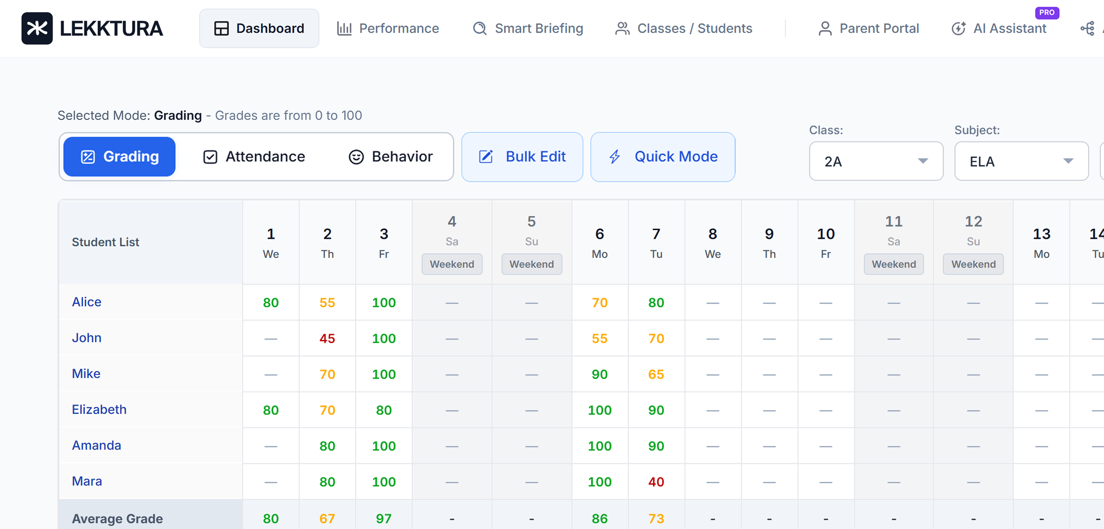Open the Parent Portal tab

(868, 28)
